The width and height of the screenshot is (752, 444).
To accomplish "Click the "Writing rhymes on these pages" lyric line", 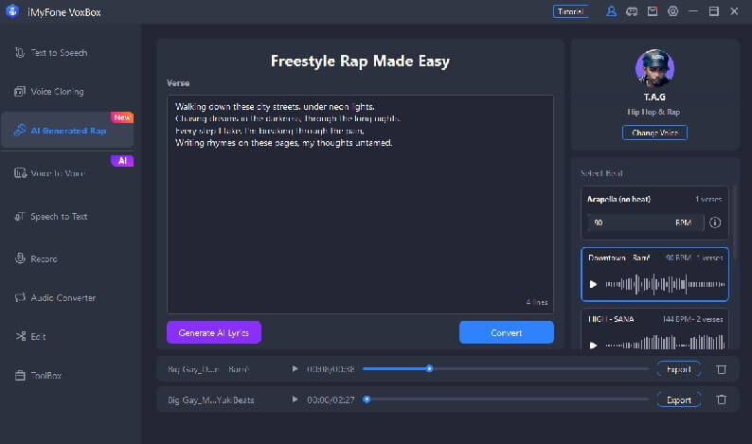I will tap(284, 143).
